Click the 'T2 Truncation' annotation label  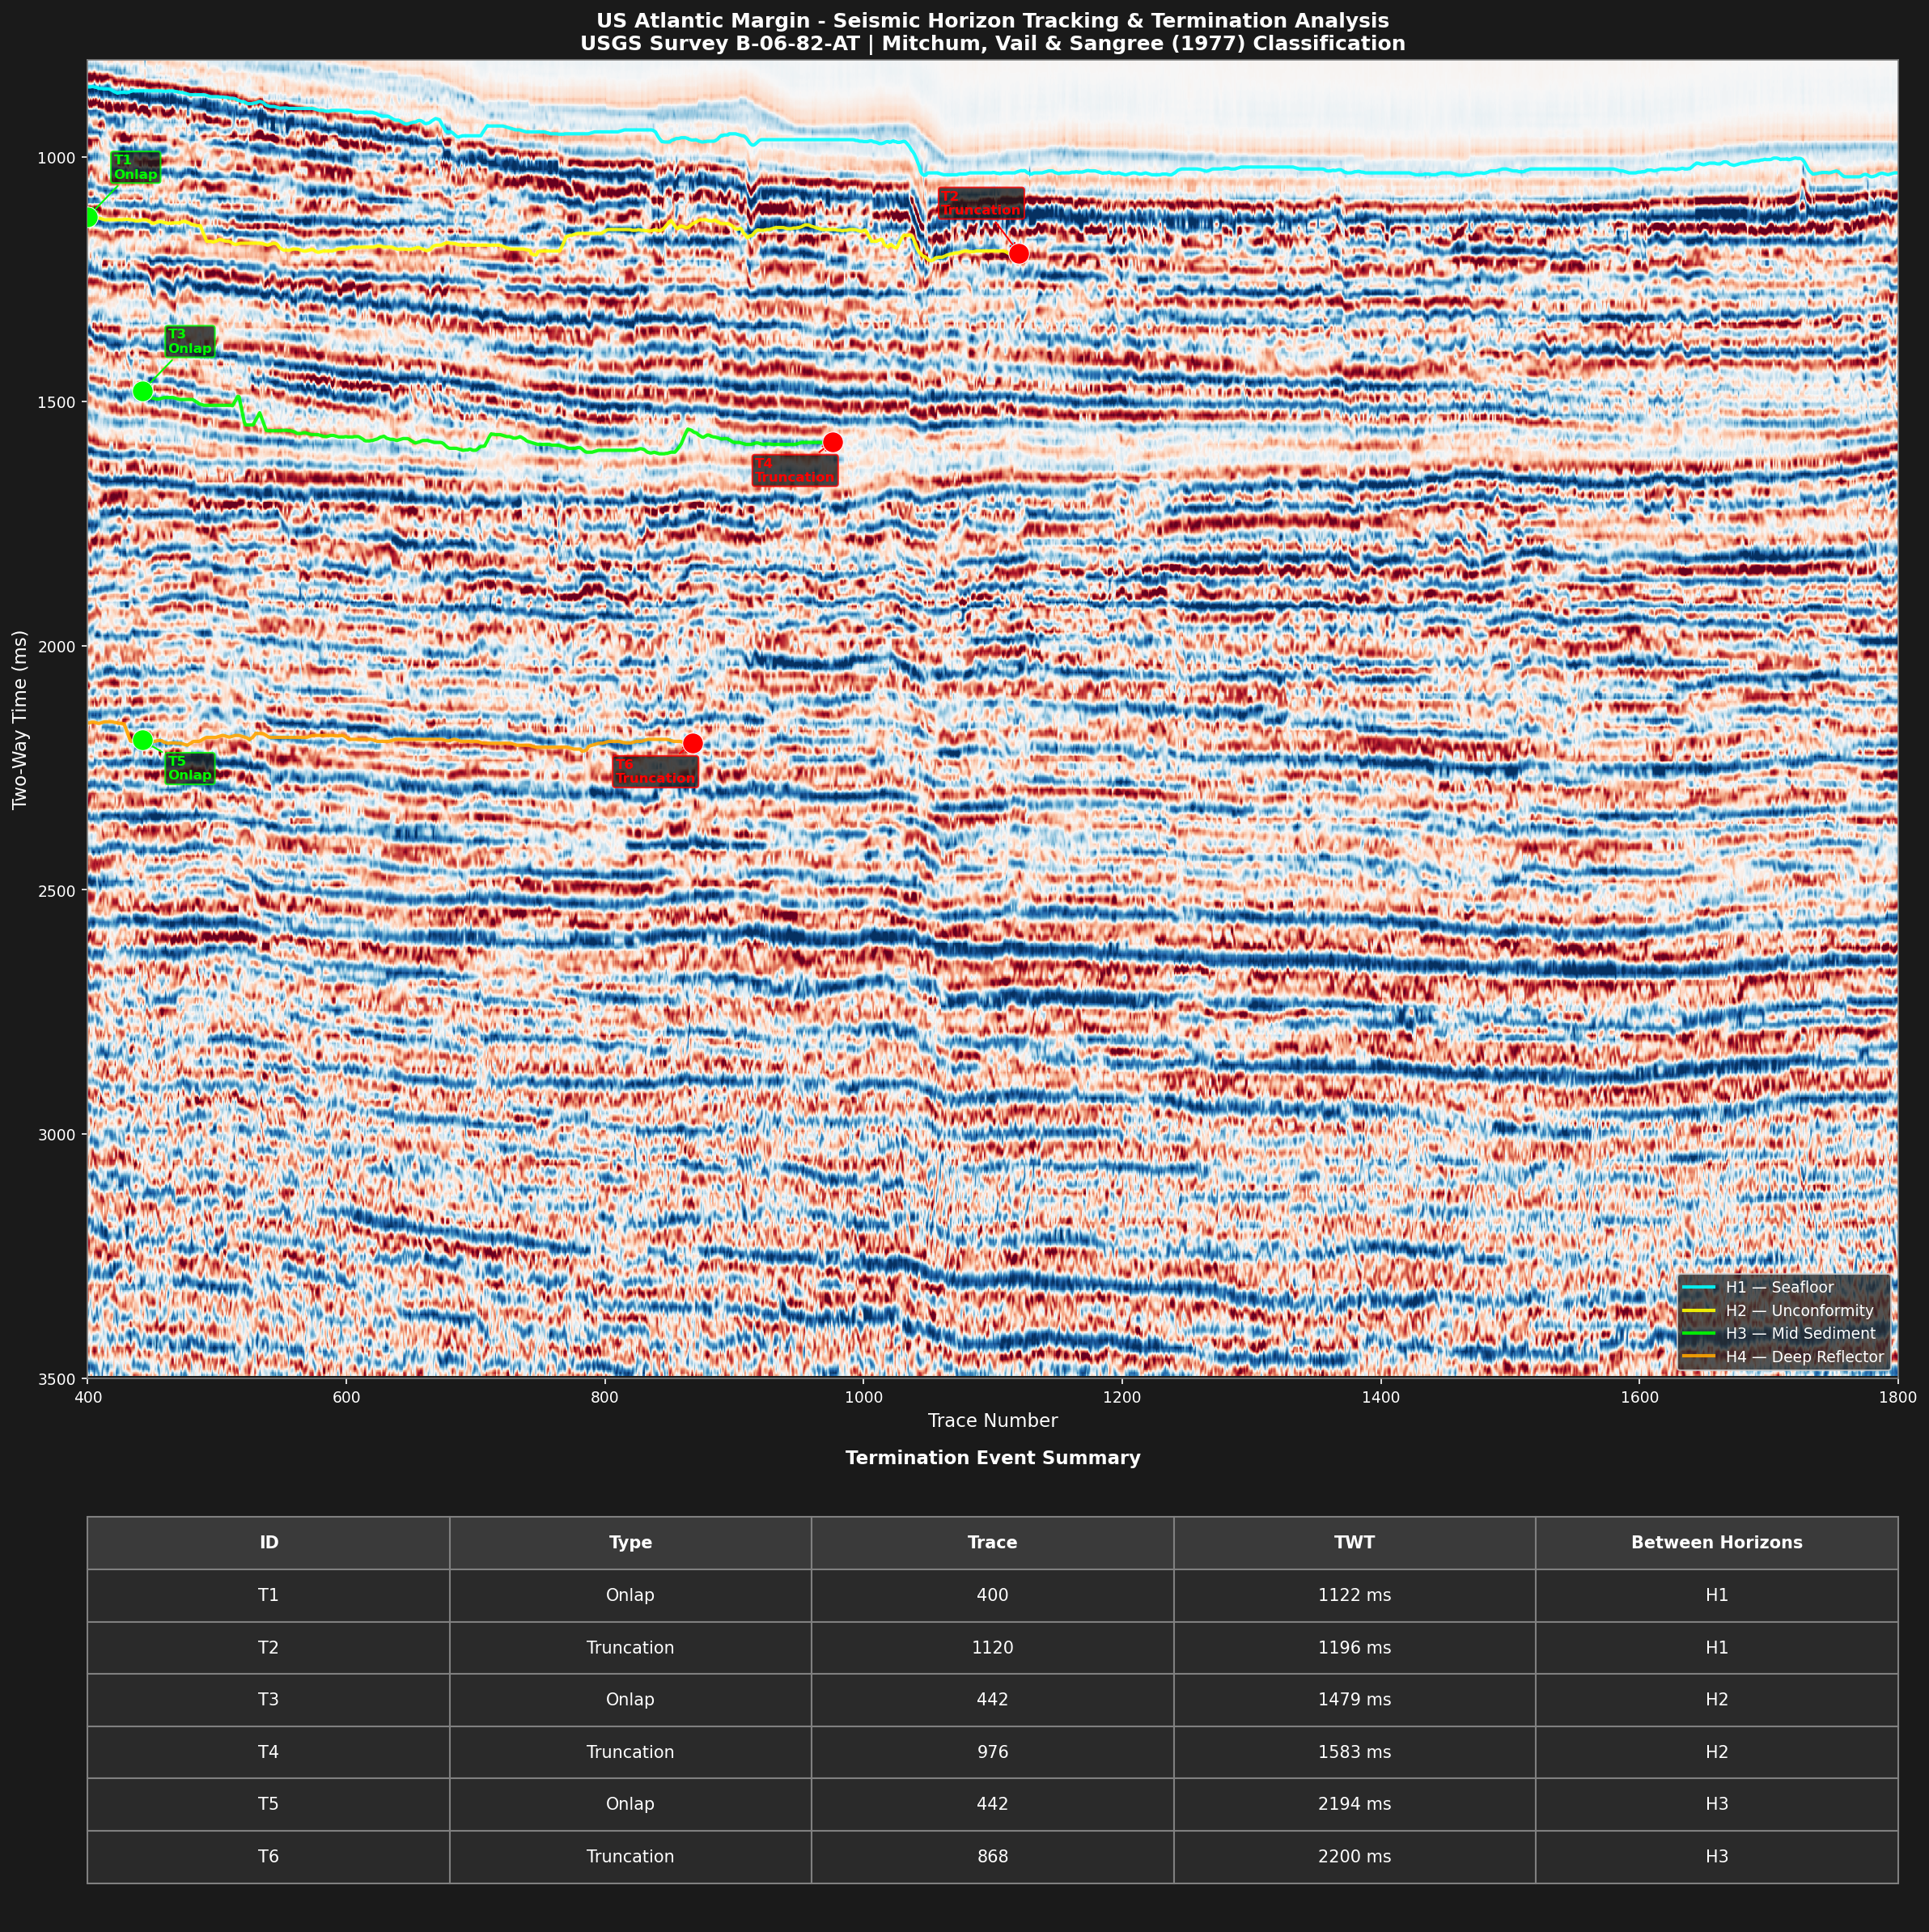[x=981, y=203]
